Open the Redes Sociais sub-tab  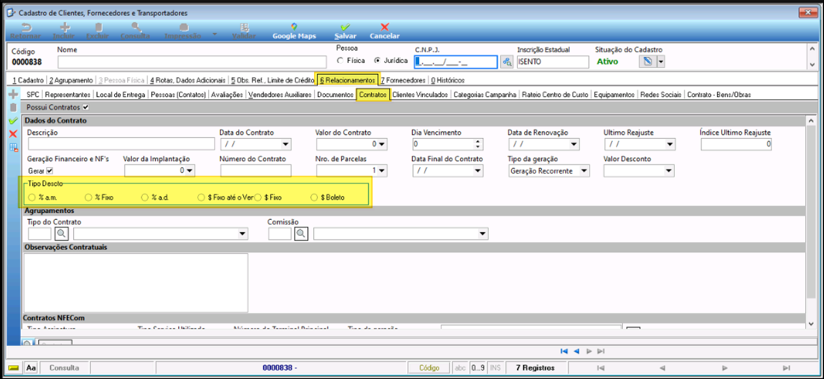click(661, 95)
